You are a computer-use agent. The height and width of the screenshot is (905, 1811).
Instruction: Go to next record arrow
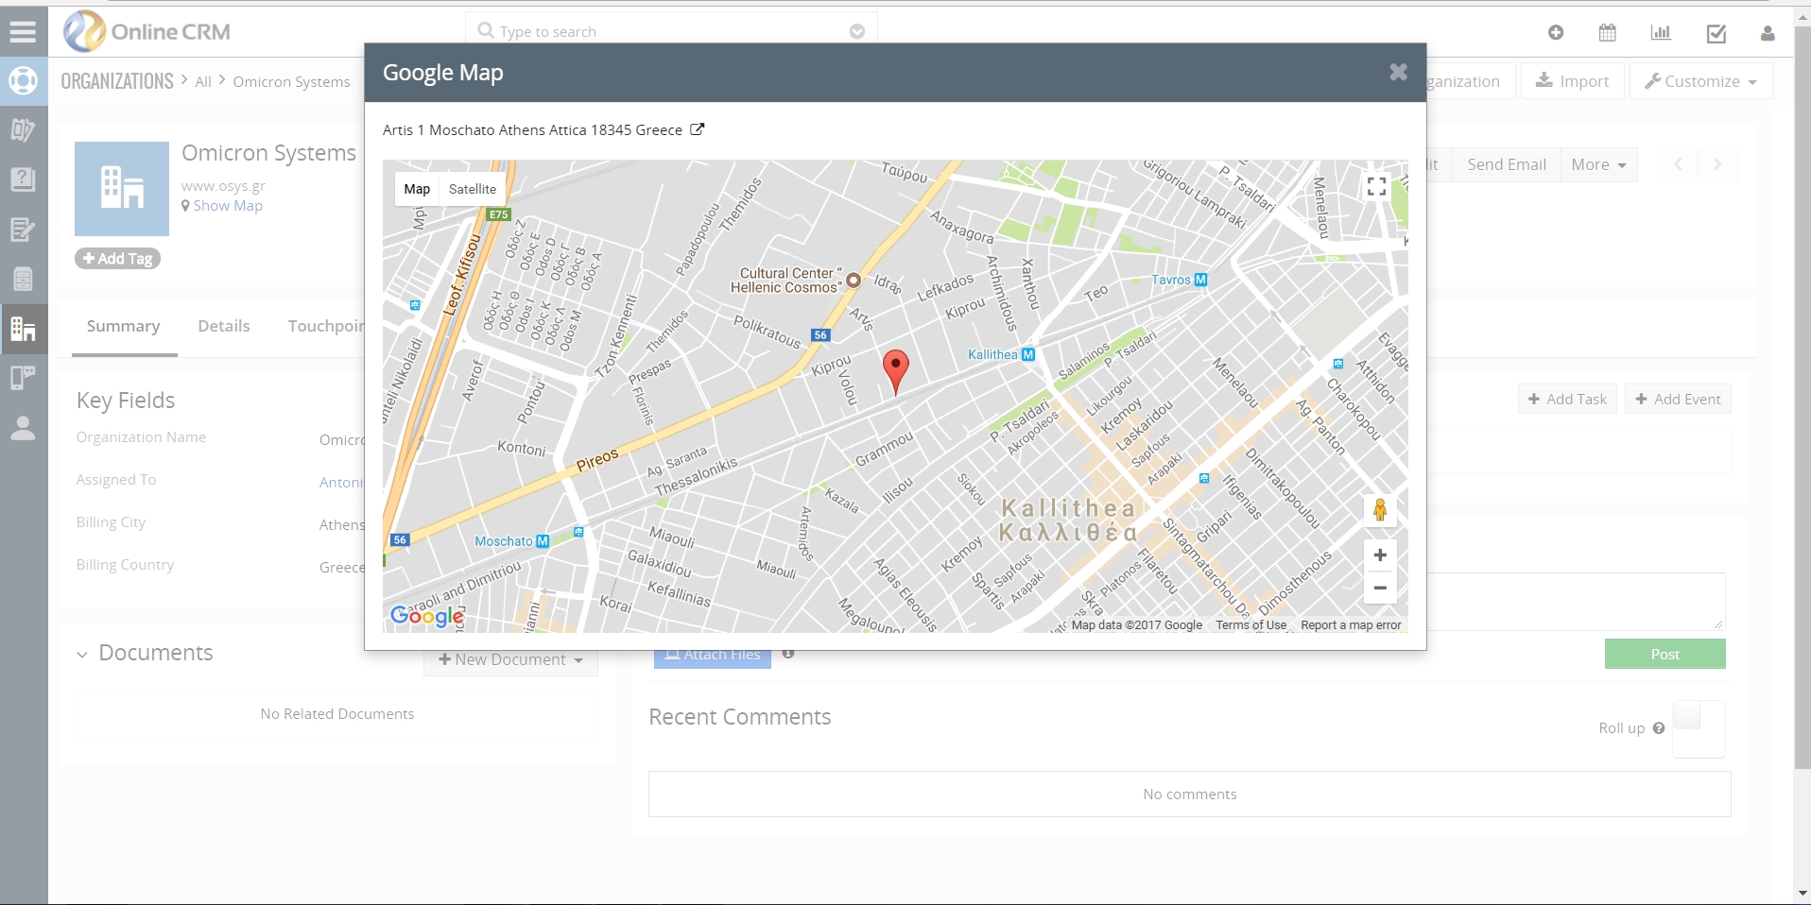click(x=1716, y=164)
